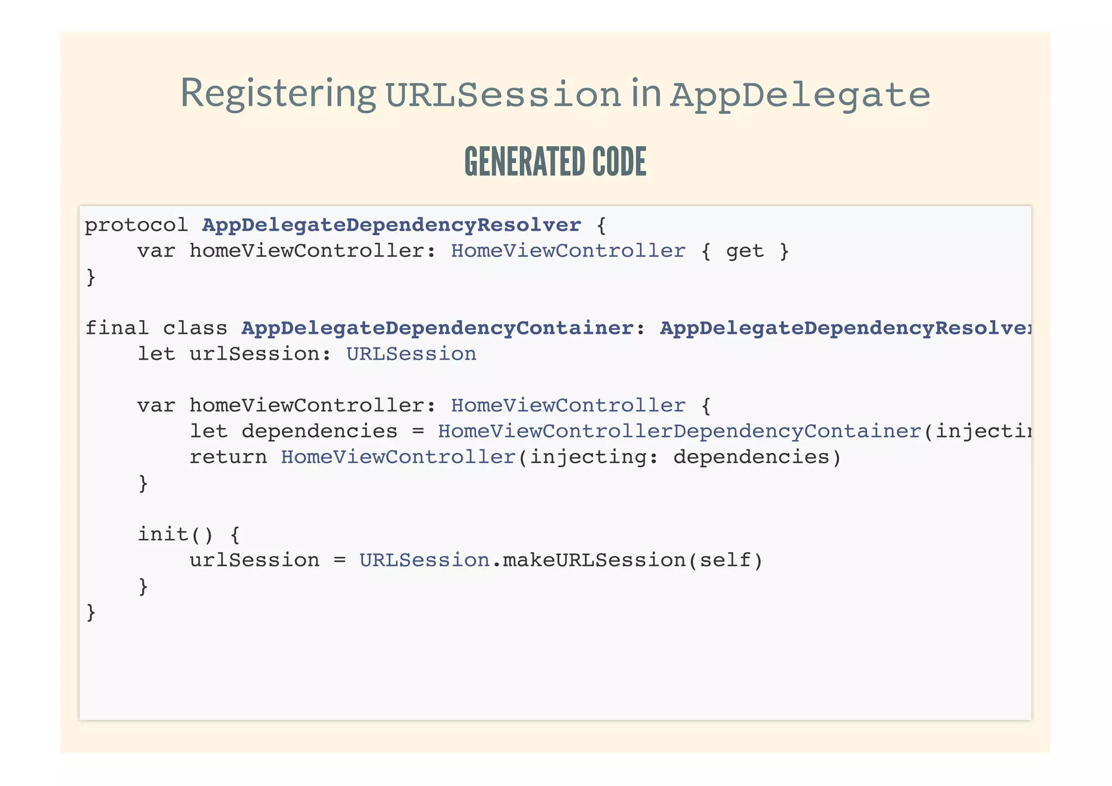The width and height of the screenshot is (1112, 786).
Task: Click the 'protocol' keyword
Action: pos(136,225)
